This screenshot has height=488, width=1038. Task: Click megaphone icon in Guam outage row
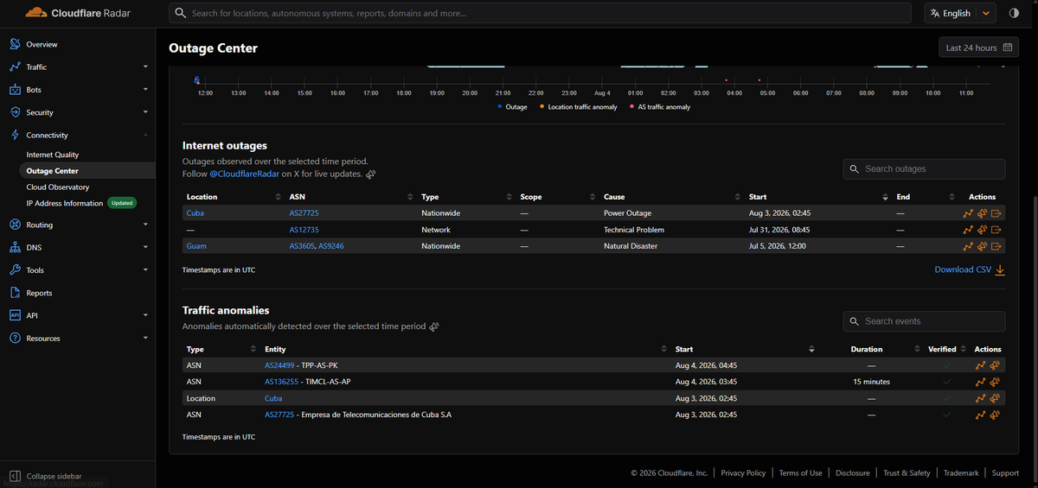[x=982, y=246]
